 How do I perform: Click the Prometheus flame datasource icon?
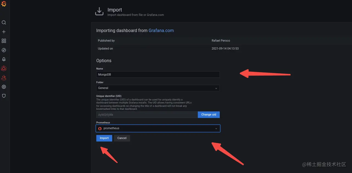coord(100,128)
